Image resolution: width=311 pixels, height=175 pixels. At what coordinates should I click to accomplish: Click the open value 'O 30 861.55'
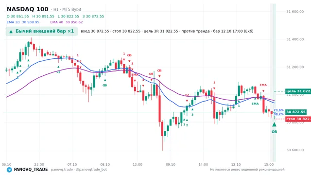(17, 16)
